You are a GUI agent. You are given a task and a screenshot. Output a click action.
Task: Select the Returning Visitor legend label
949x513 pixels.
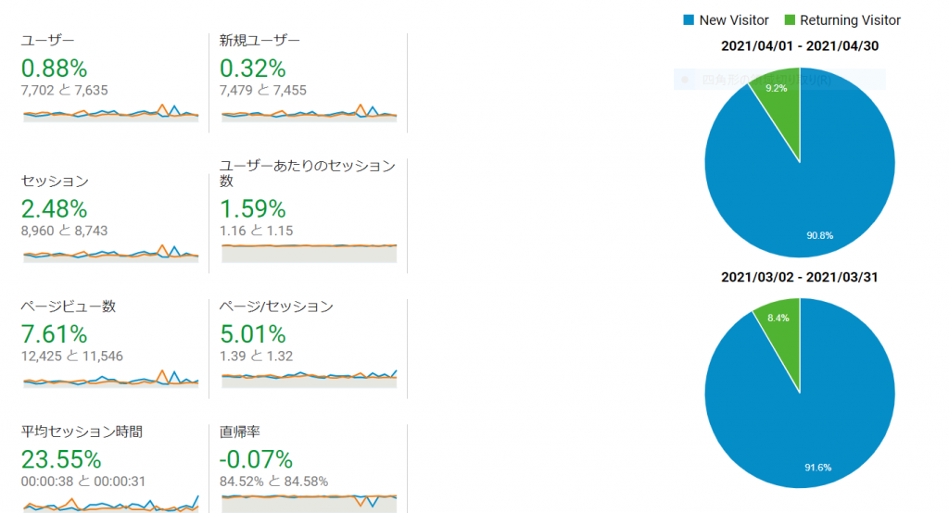850,20
